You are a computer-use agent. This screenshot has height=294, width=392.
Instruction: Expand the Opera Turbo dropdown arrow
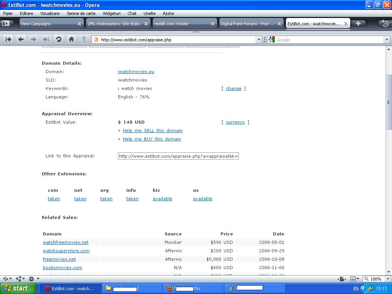[x=38, y=279]
